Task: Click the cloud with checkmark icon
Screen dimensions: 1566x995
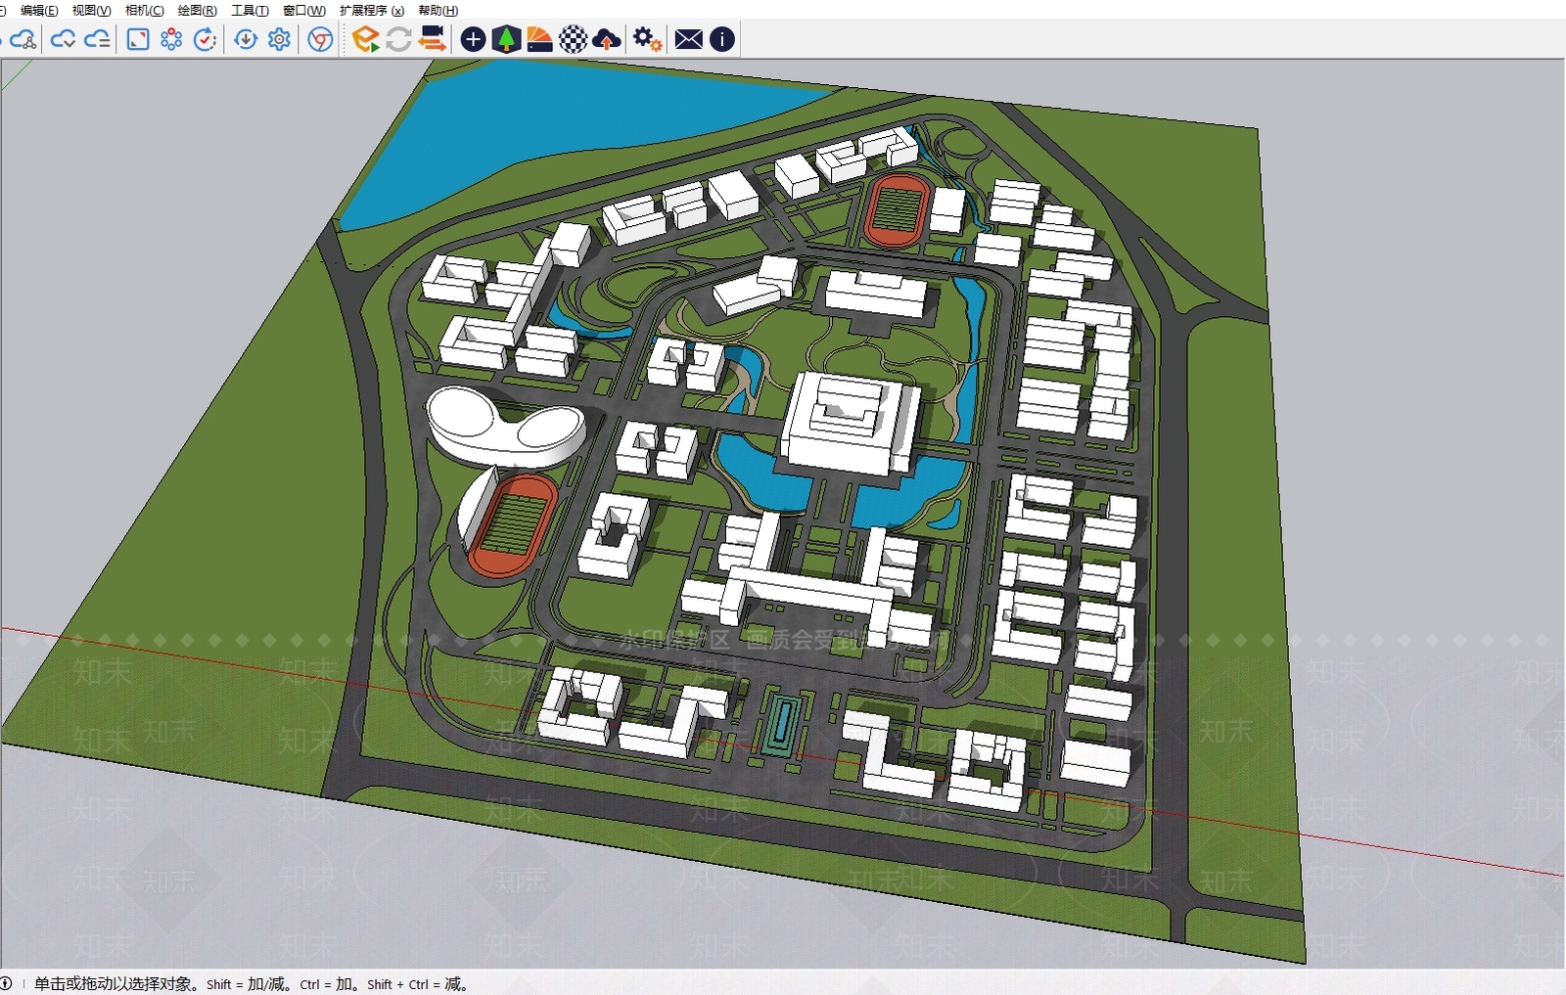Action: click(x=64, y=39)
